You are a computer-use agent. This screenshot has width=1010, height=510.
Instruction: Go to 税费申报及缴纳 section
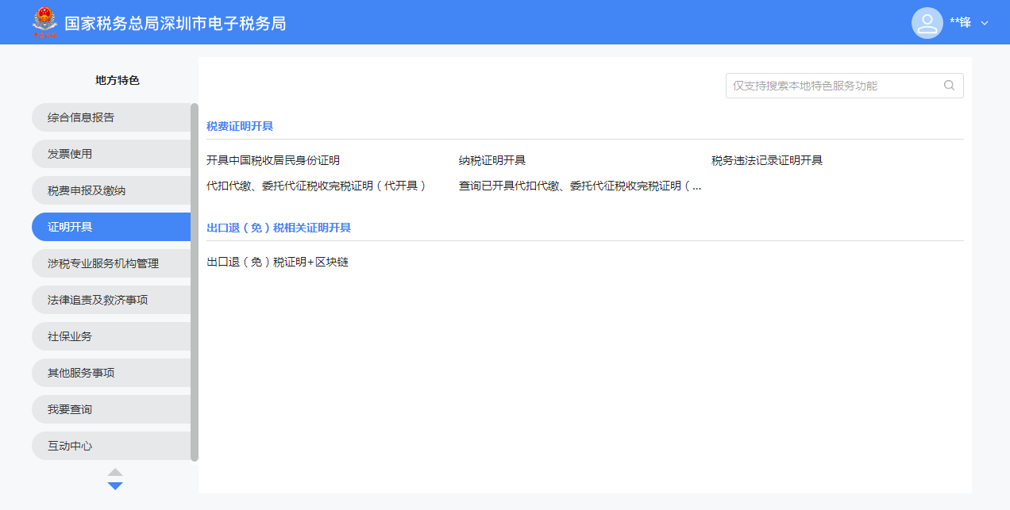tap(111, 190)
